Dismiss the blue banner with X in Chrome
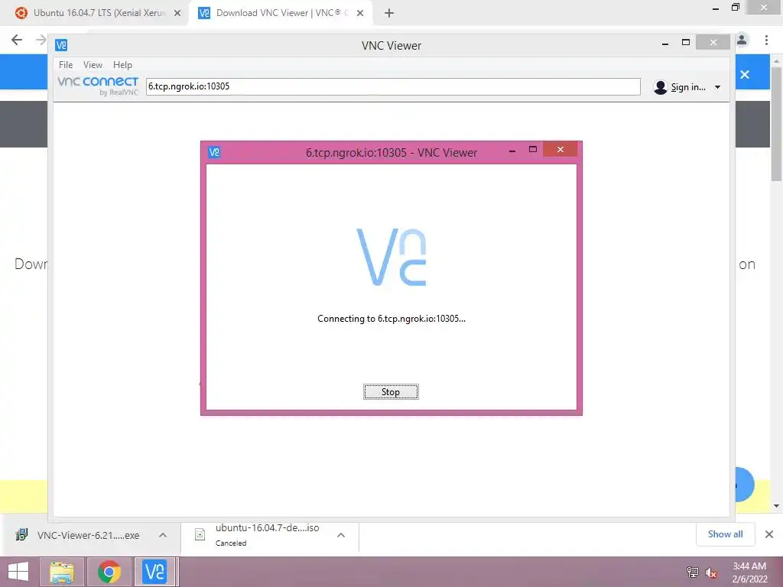Image resolution: width=783 pixels, height=587 pixels. [x=745, y=74]
